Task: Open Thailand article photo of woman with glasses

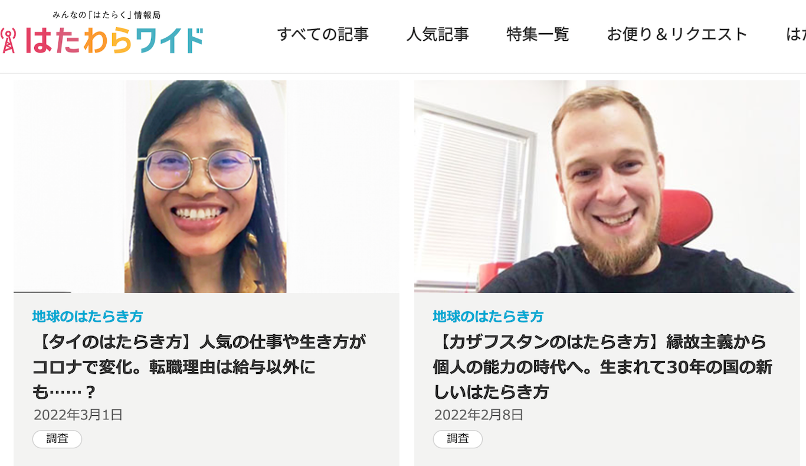Action: point(206,187)
